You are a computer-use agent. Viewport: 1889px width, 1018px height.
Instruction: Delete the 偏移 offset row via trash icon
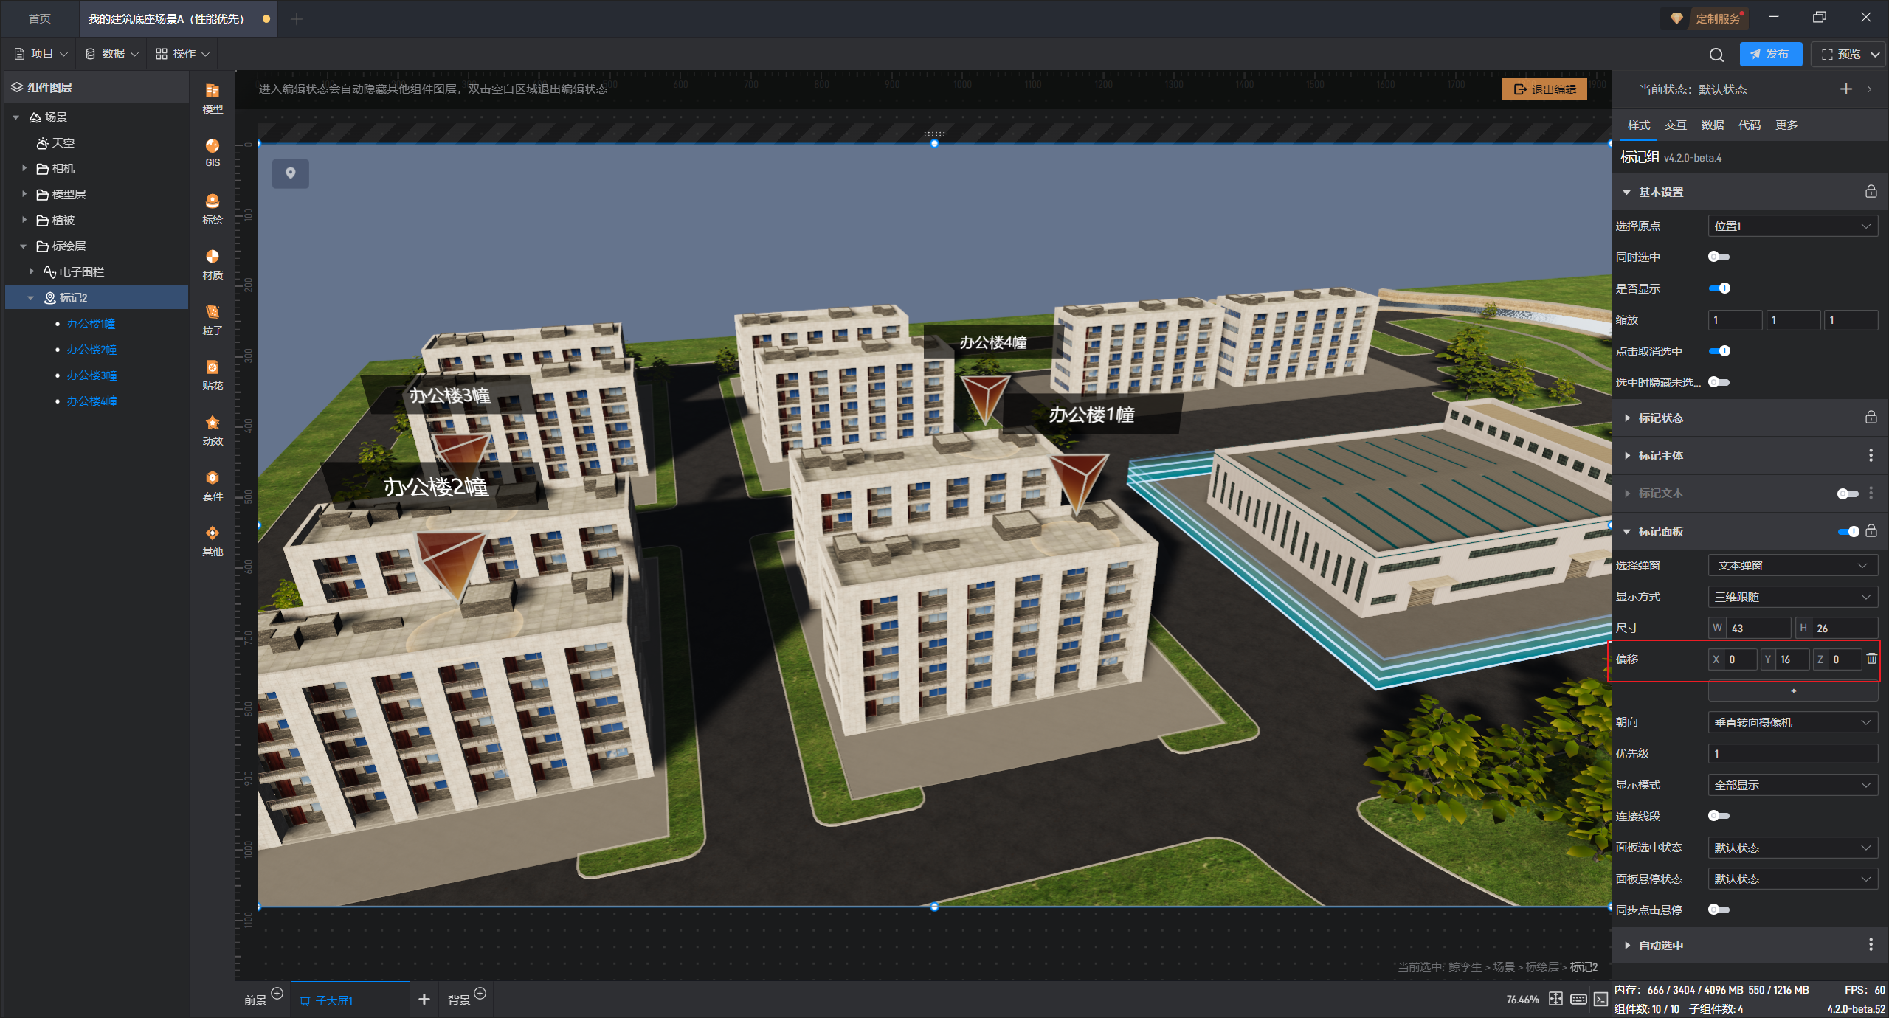[1871, 659]
